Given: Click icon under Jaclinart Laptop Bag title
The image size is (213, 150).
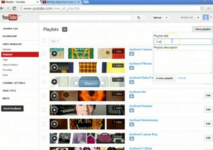Looking at the screenshot, I should pyautogui.click(x=132, y=139).
